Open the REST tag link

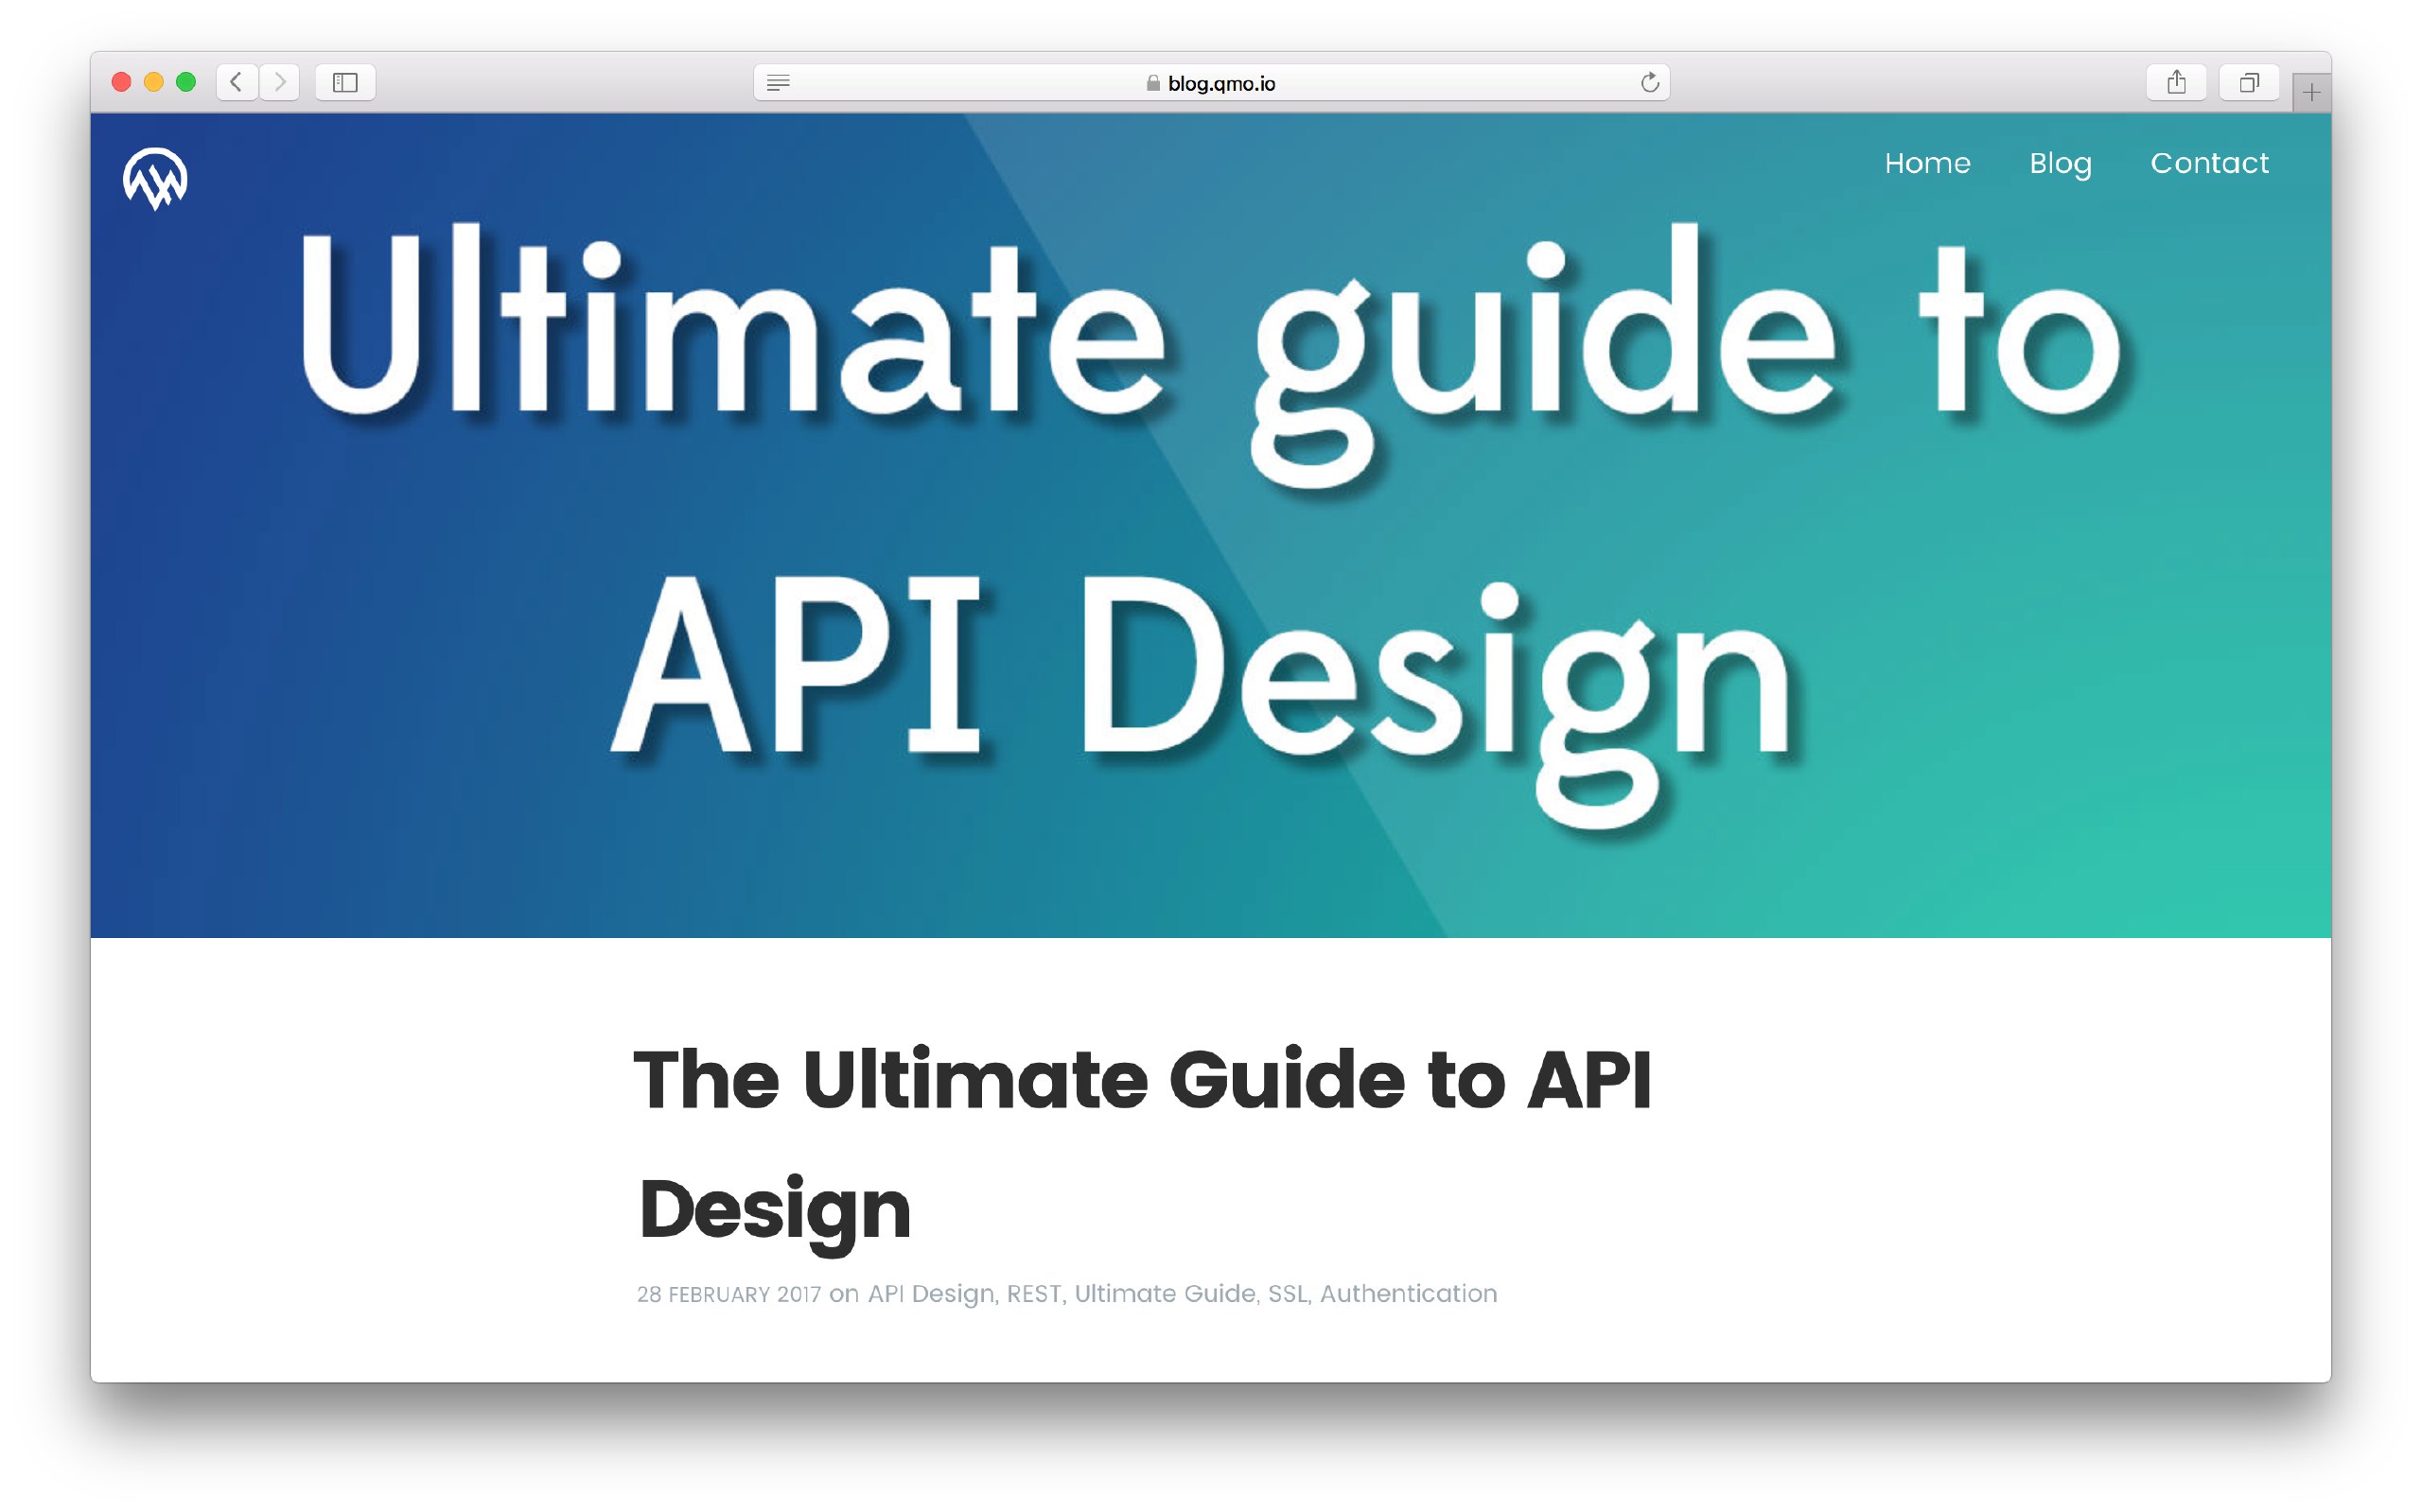[x=1033, y=1294]
